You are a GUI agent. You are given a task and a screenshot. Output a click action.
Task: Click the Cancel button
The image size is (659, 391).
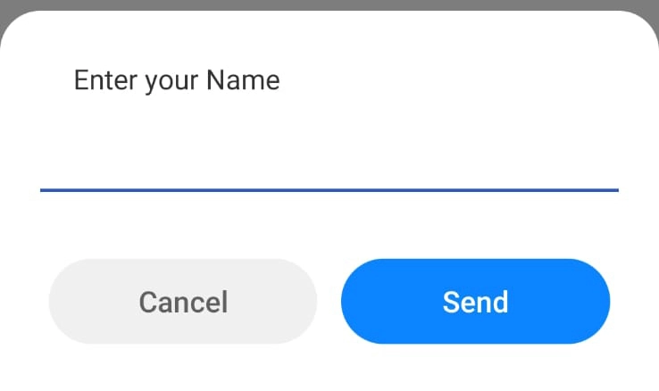point(183,302)
